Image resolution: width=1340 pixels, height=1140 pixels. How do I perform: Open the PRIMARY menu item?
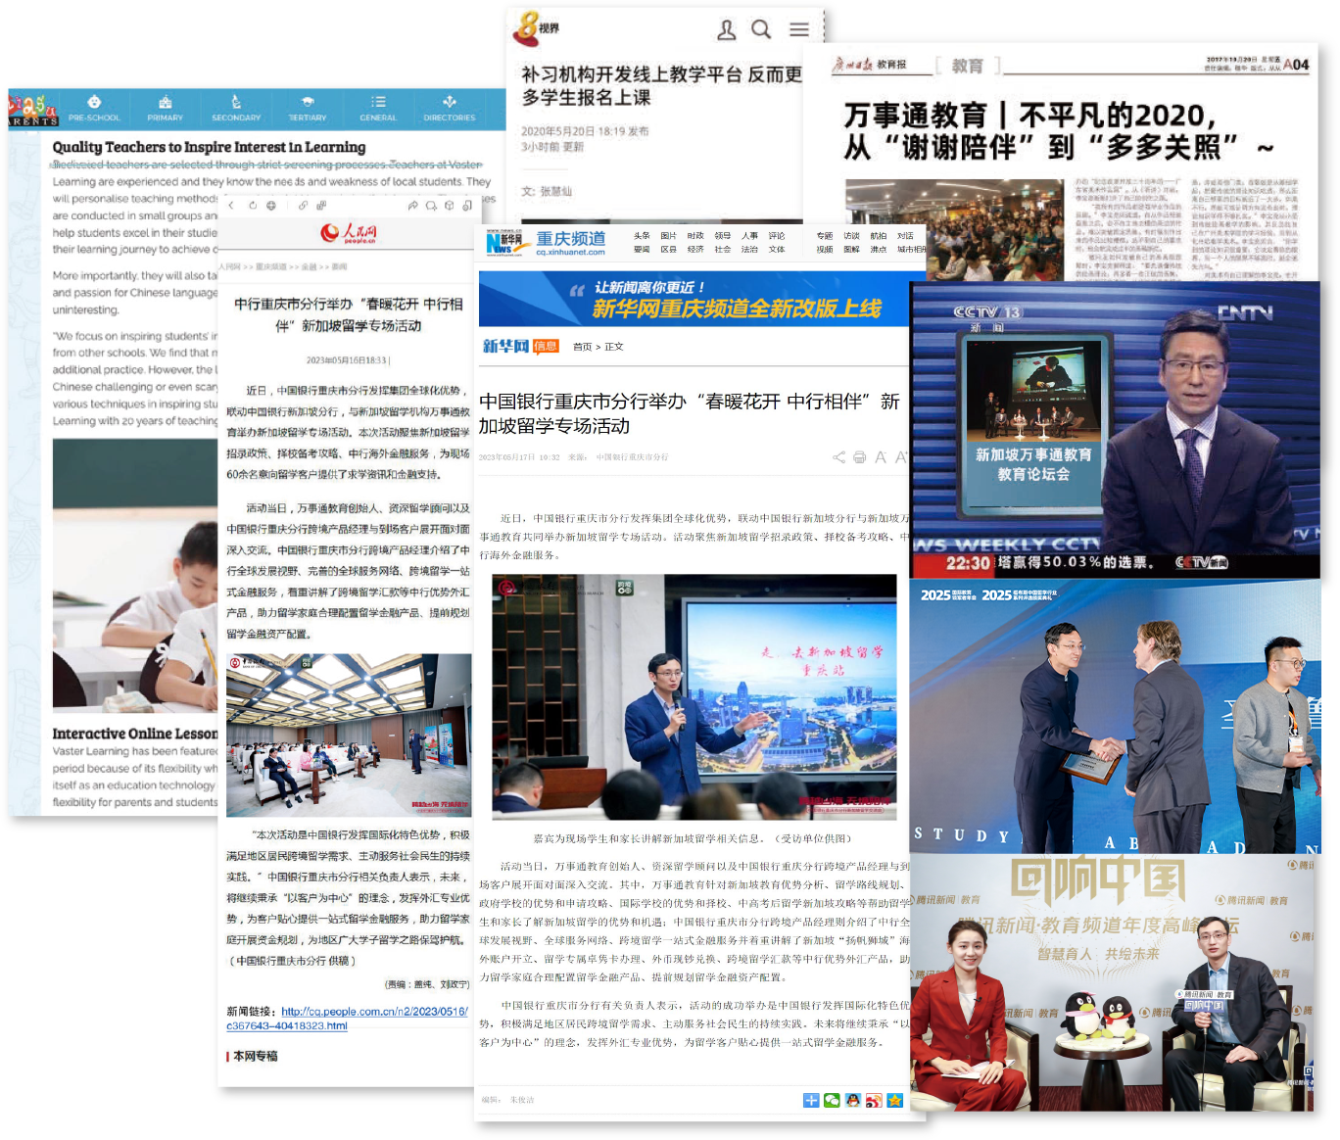coord(165,109)
